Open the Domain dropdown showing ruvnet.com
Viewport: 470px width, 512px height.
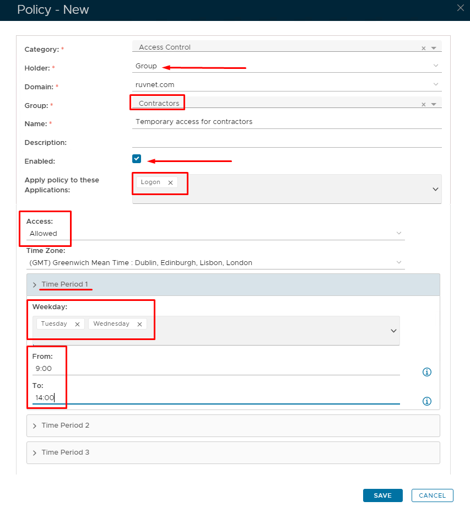(435, 84)
